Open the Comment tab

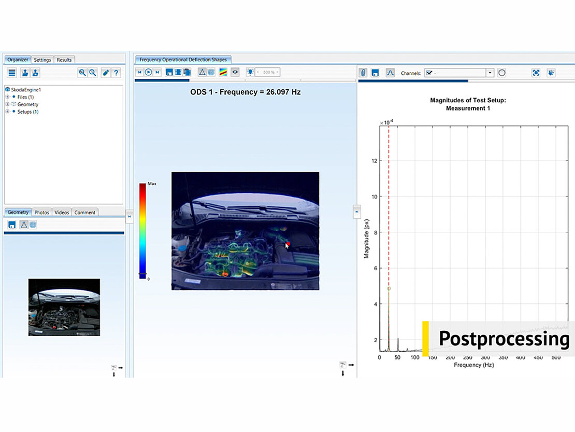(x=85, y=213)
